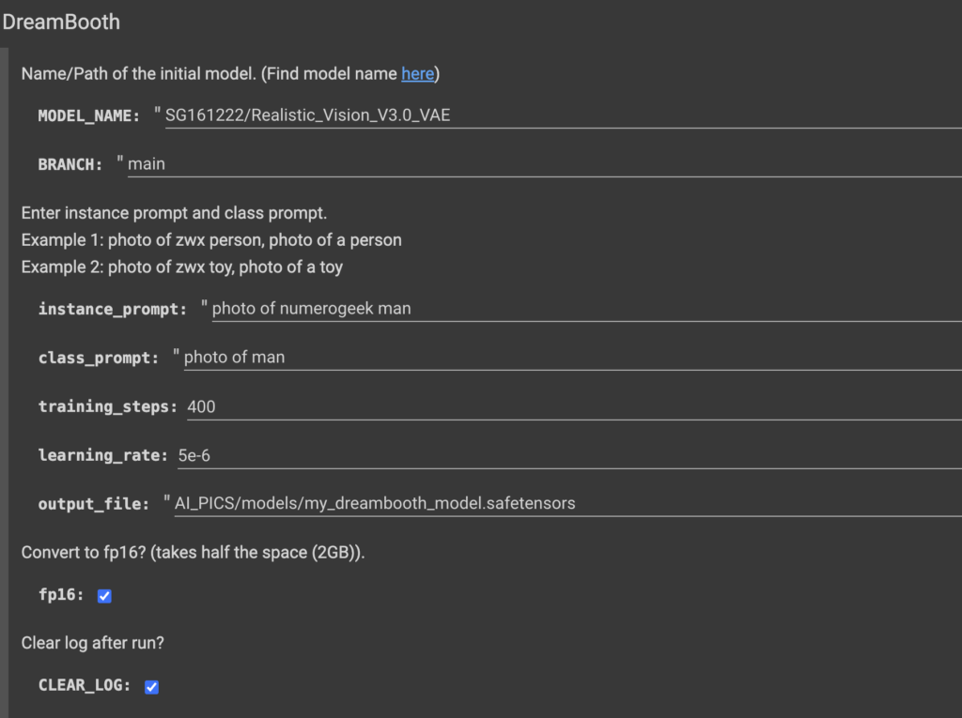Viewport: 962px width, 718px height.
Task: Uncheck the fp16 checkbox
Action: (x=104, y=596)
